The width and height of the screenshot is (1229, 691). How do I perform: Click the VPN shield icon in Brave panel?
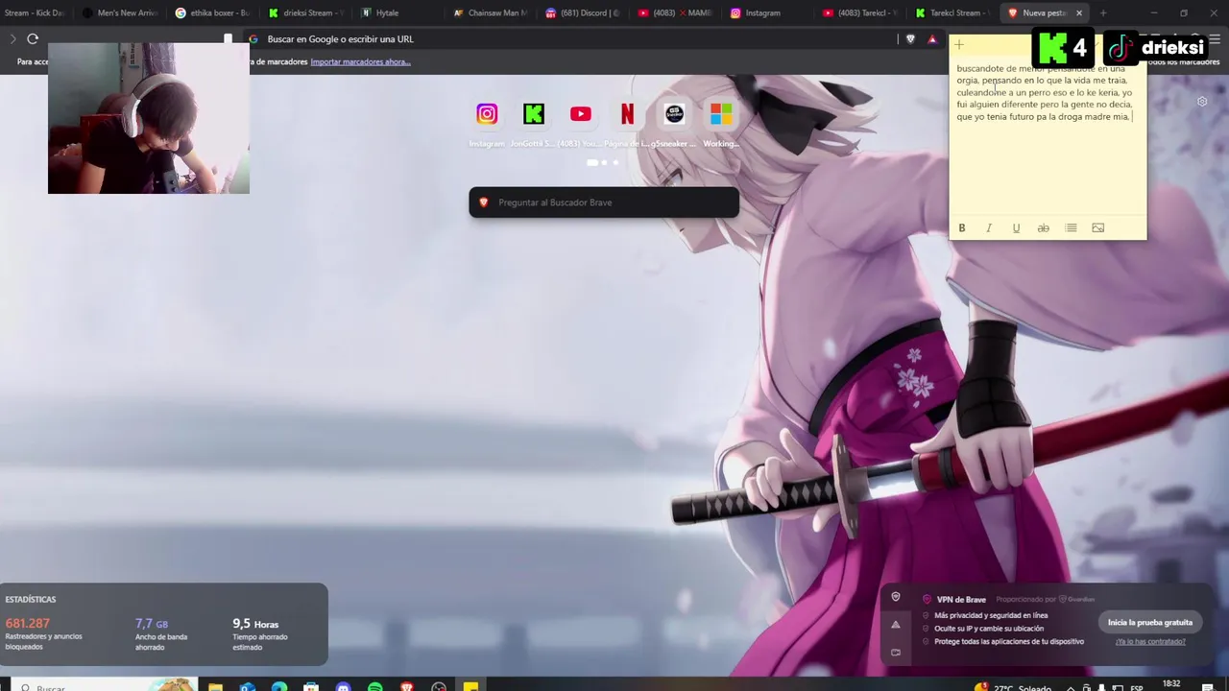pyautogui.click(x=896, y=597)
